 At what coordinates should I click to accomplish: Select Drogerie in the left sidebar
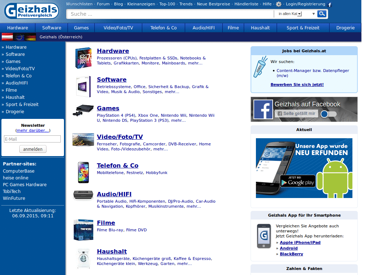tap(15, 112)
